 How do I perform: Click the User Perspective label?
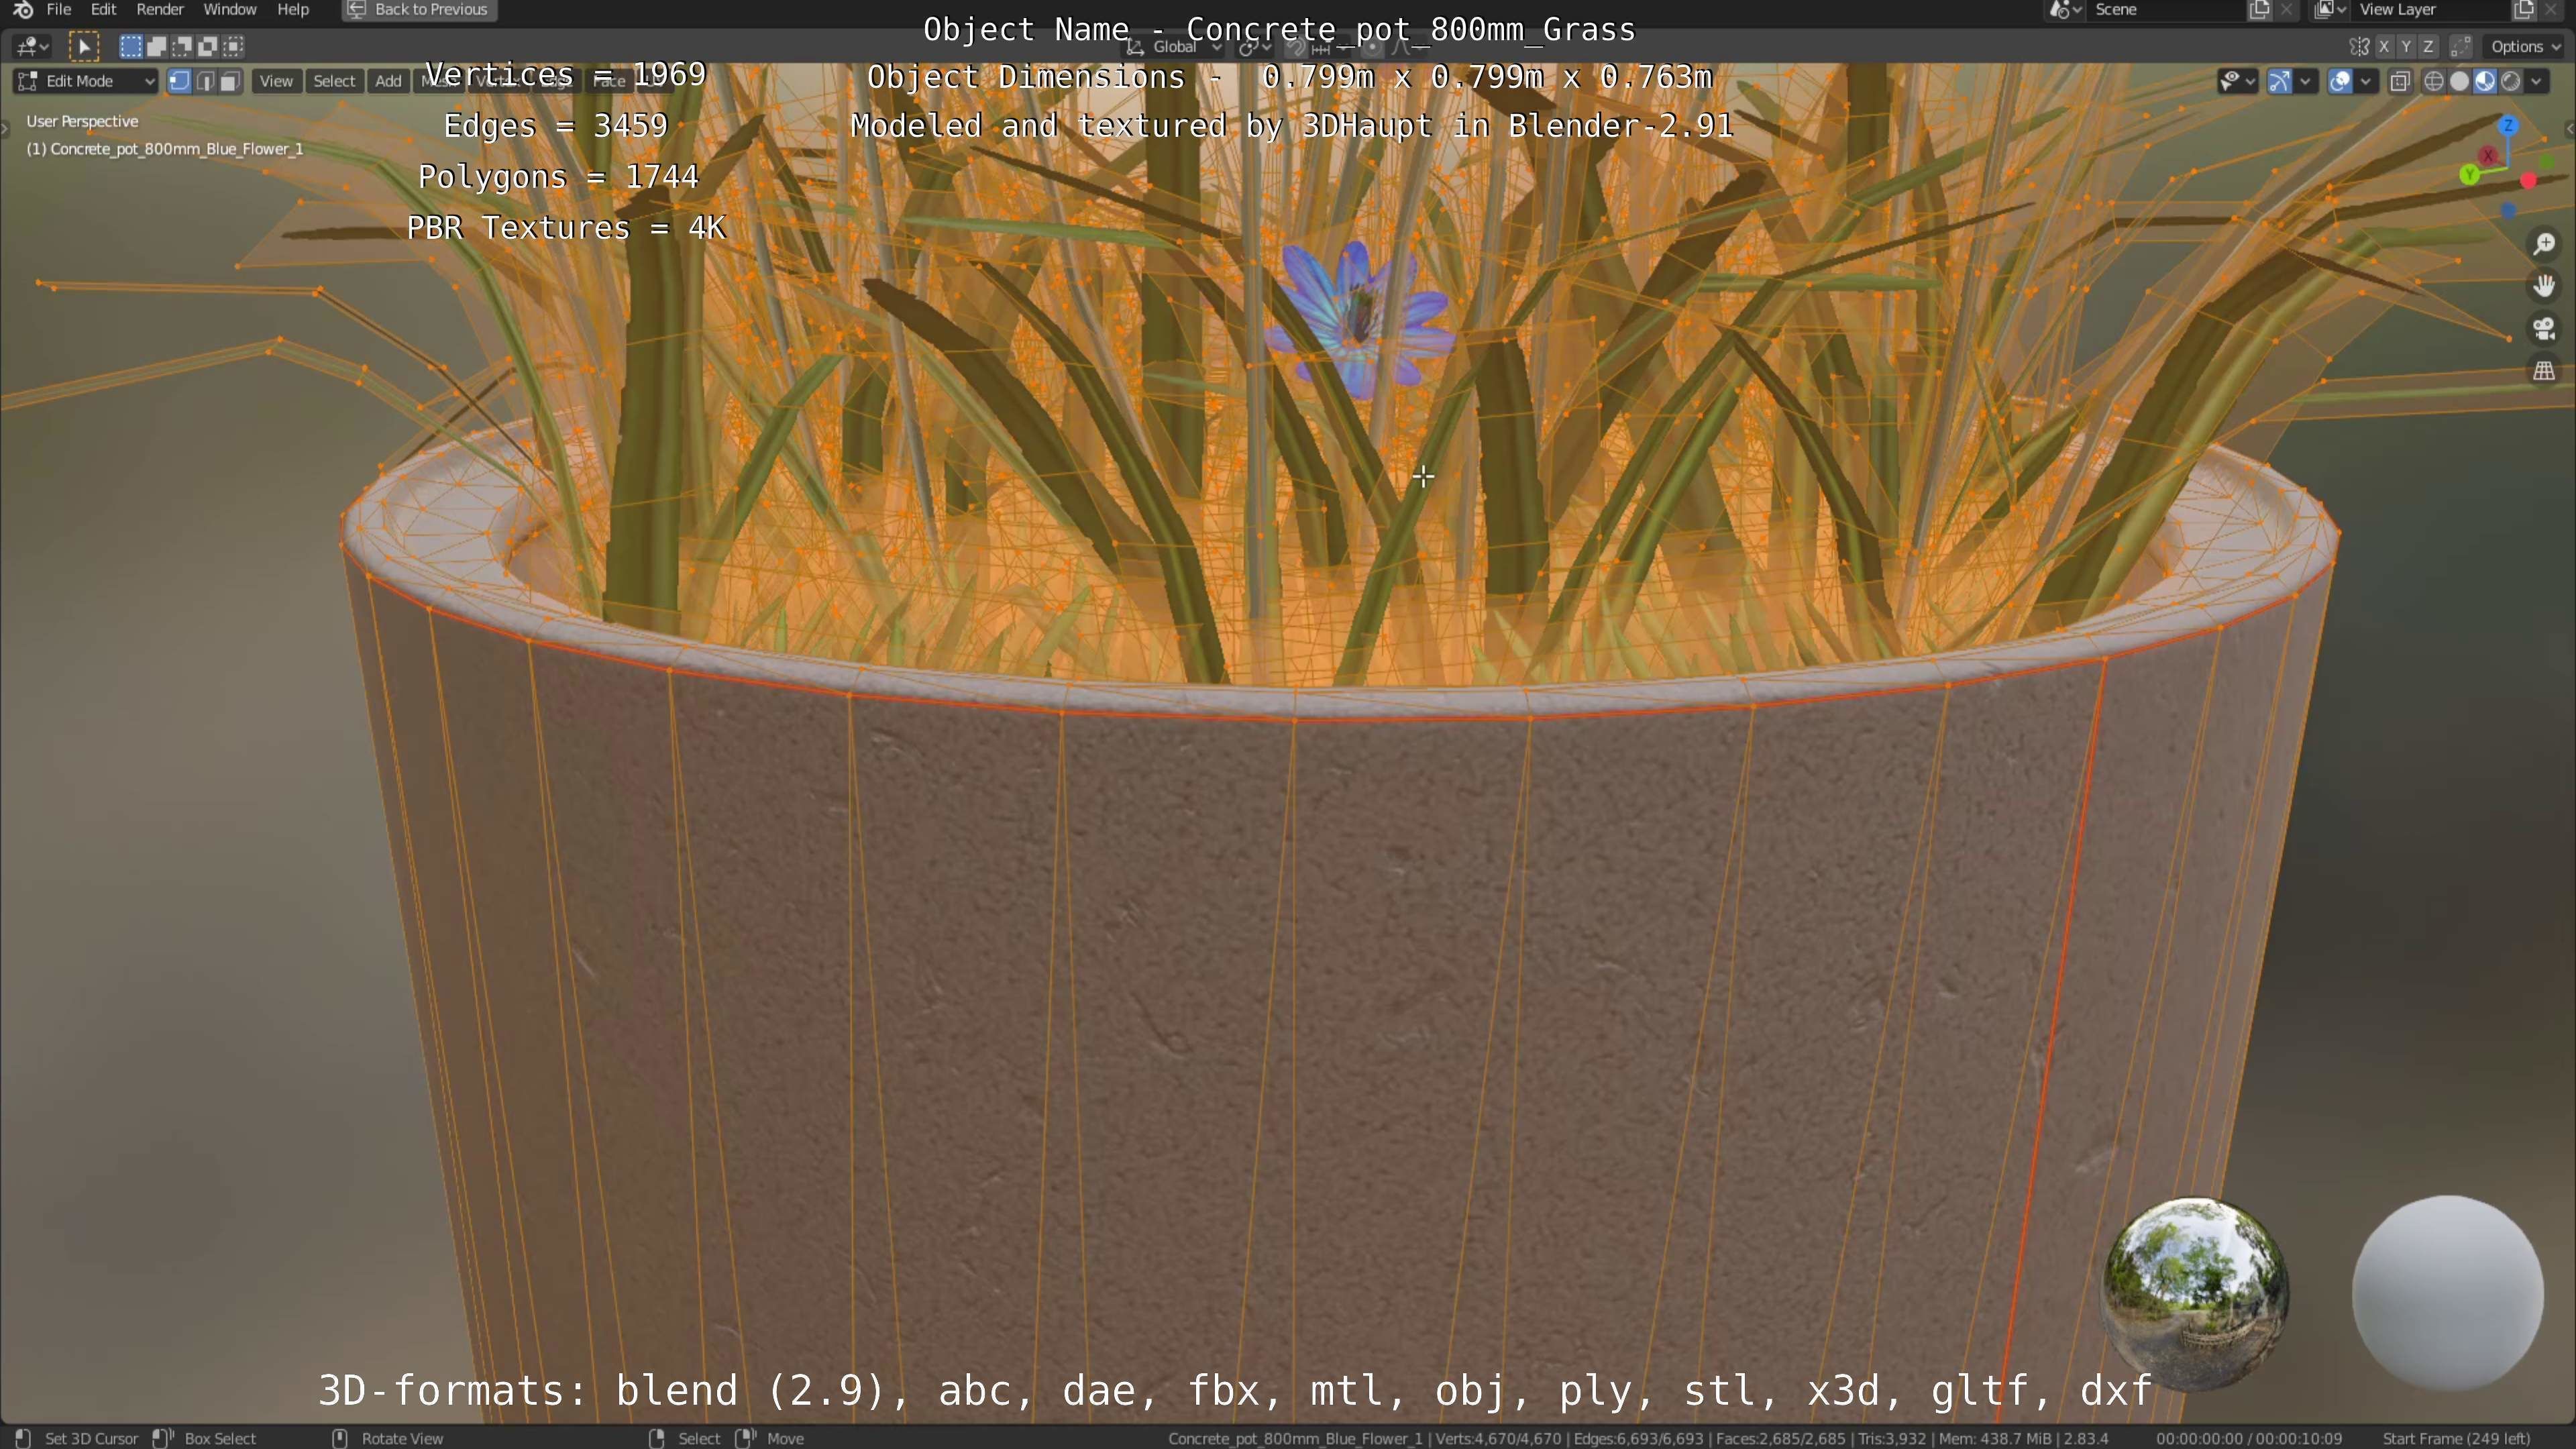click(x=82, y=121)
